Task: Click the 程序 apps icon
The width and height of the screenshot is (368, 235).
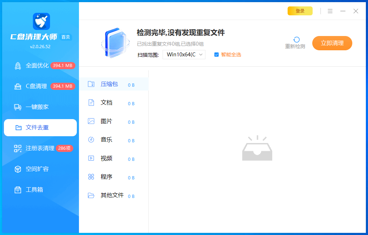Action: click(91, 177)
